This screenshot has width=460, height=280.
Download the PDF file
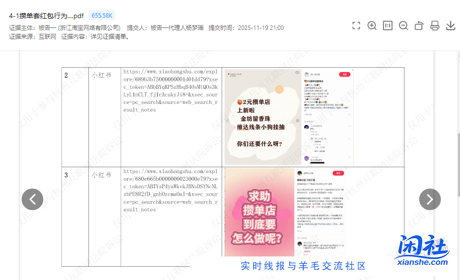pos(451,26)
